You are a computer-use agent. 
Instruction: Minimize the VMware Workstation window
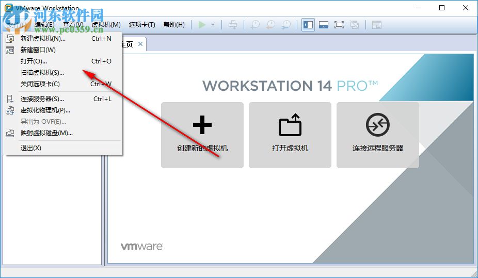[419, 8]
